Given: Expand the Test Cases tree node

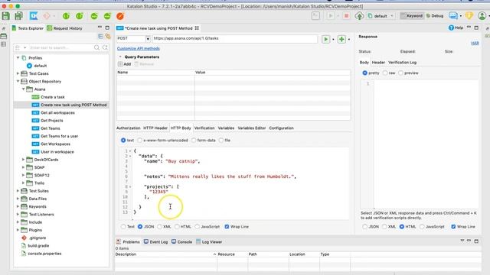Looking at the screenshot, I should [x=18, y=73].
